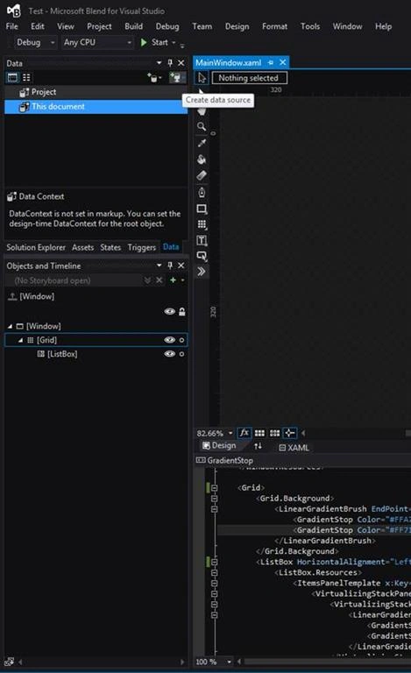
Task: Toggle lock all icon in Objects panel
Action: click(x=182, y=312)
